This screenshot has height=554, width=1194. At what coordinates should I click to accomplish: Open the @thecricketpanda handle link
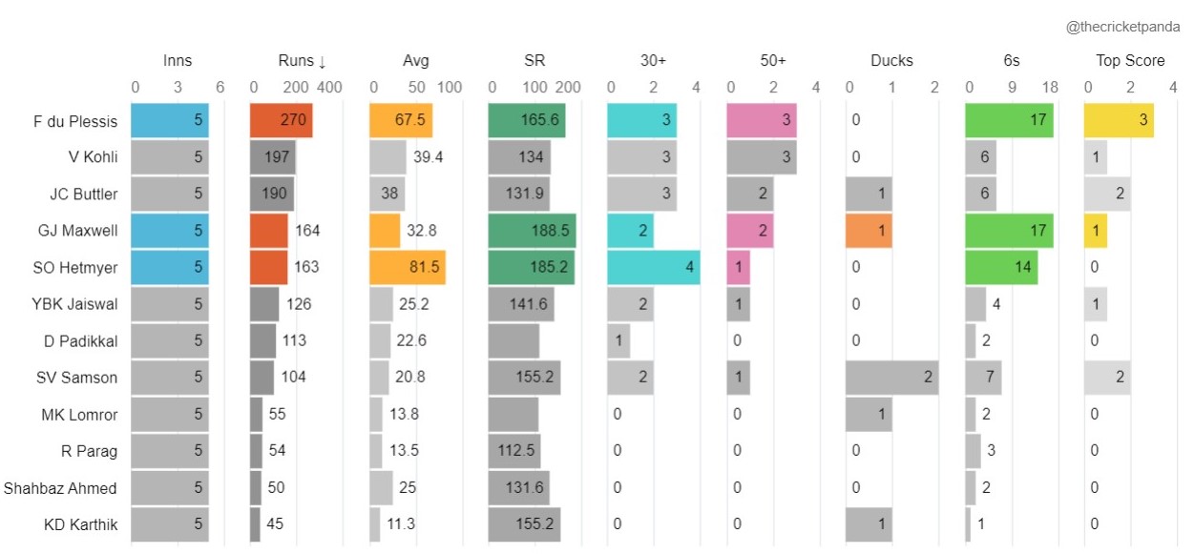click(1122, 28)
